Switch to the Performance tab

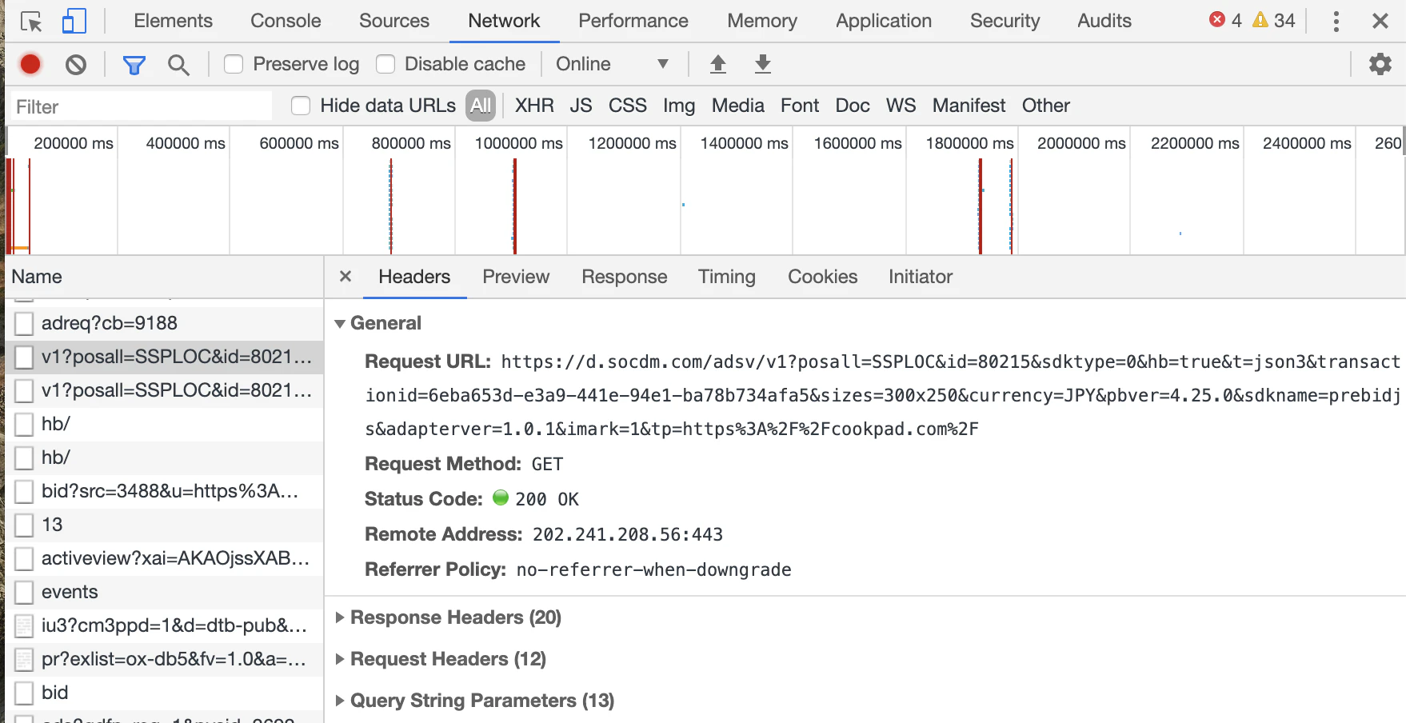(633, 21)
